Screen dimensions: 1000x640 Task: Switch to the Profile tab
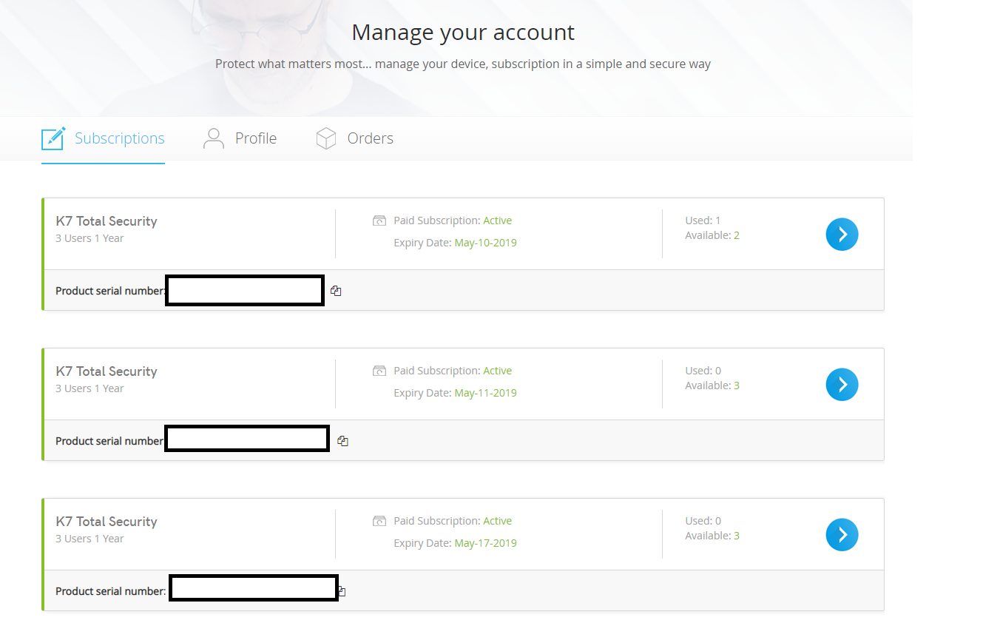240,138
